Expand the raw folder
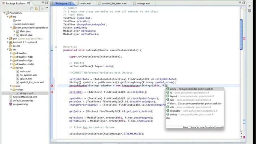The image size is (256, 144). pyautogui.click(x=11, y=86)
